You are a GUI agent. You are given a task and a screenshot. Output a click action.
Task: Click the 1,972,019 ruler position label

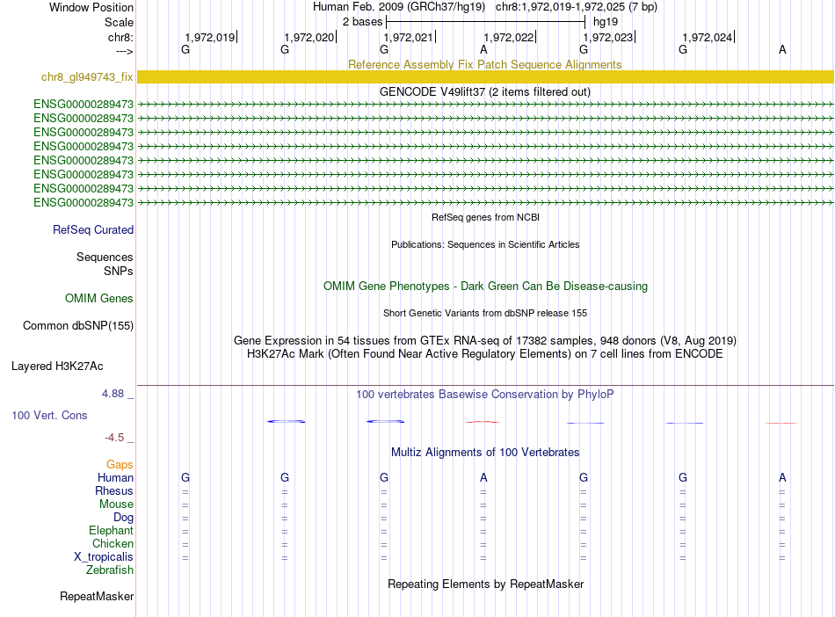click(210, 37)
